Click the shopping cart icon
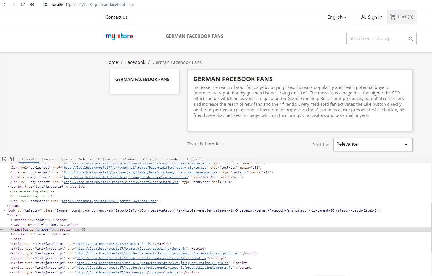 tap(393, 17)
